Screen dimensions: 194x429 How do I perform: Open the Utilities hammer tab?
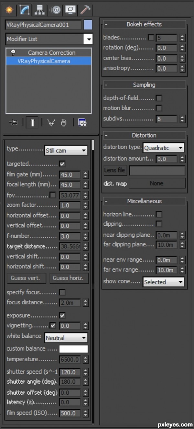point(85,10)
